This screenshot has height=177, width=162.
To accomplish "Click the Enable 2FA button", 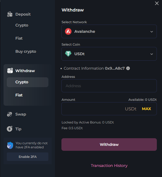I will pyautogui.click(x=28, y=157).
